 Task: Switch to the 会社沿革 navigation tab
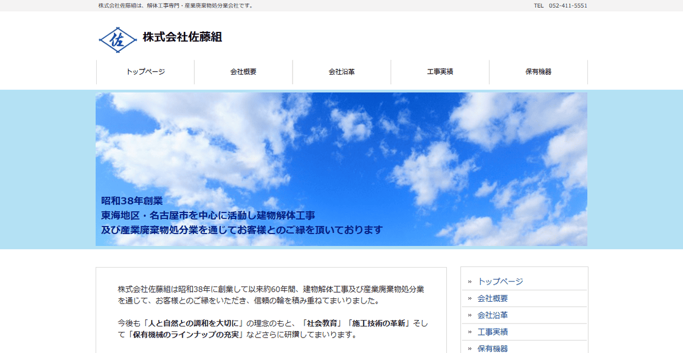341,72
